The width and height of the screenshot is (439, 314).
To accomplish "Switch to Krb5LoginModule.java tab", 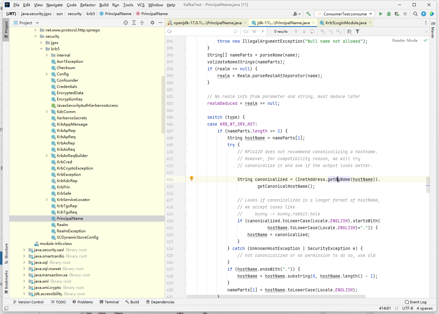I will [x=346, y=23].
